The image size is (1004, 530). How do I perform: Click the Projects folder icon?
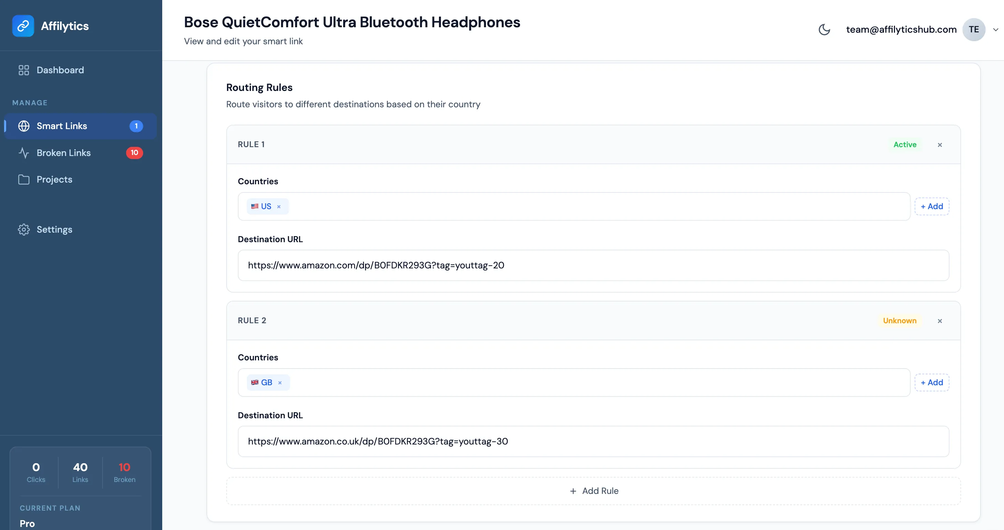coord(24,180)
